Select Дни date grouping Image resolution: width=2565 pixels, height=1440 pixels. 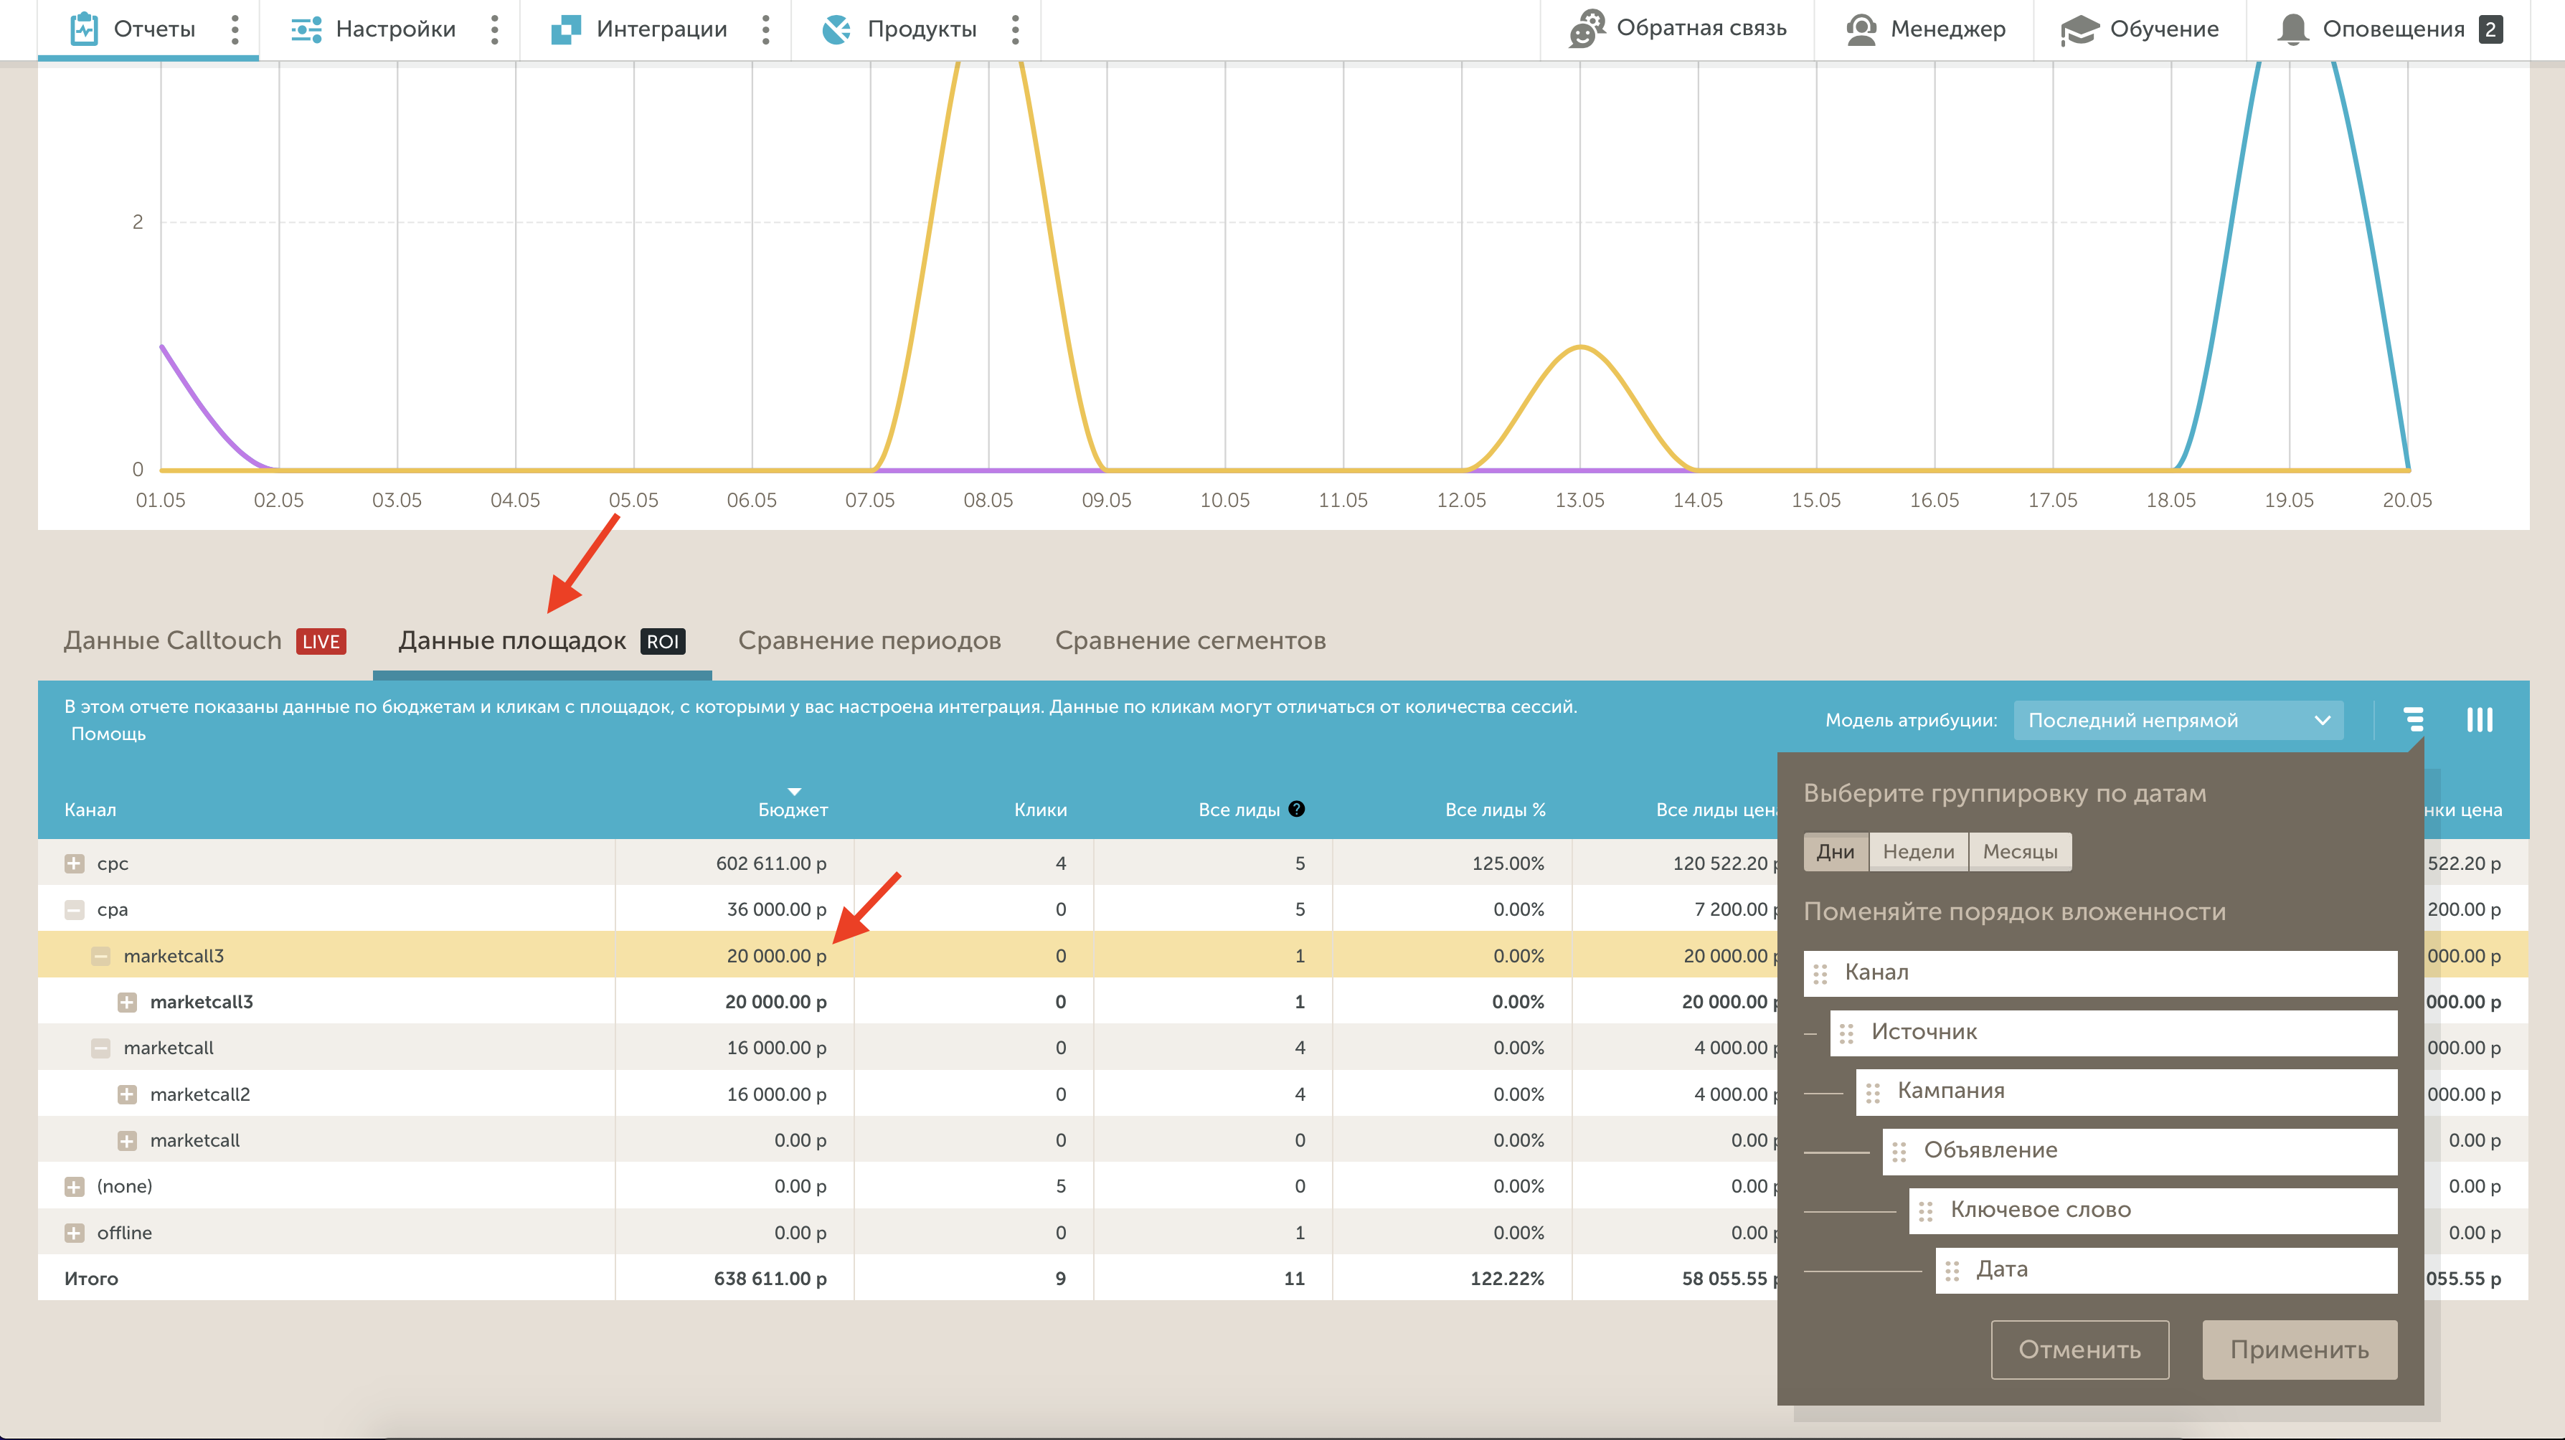tap(1835, 851)
